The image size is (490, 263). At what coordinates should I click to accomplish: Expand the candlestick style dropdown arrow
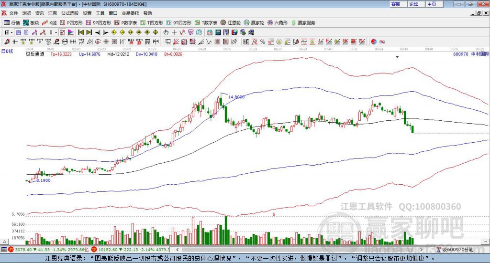56,32
